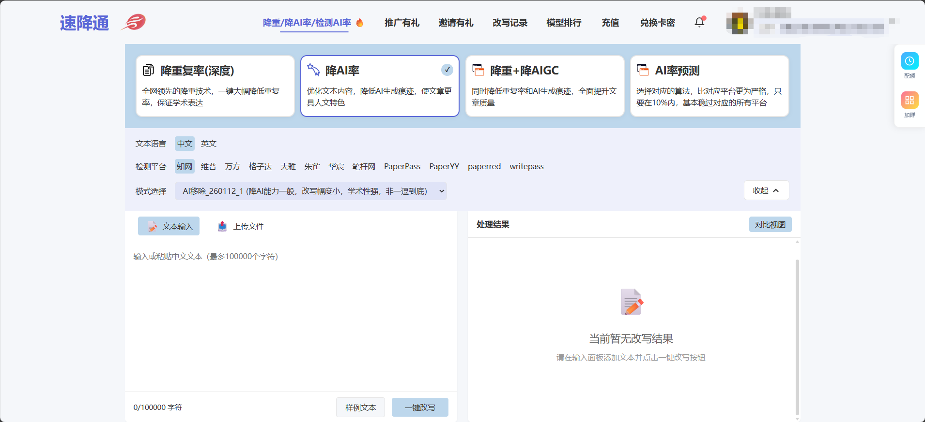This screenshot has height=422, width=925.
Task: Select paperred detection platform
Action: (x=484, y=166)
